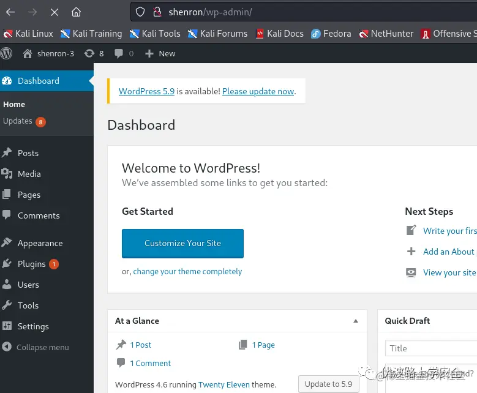Stop page loading with the X button
477x393 pixels.
54,12
